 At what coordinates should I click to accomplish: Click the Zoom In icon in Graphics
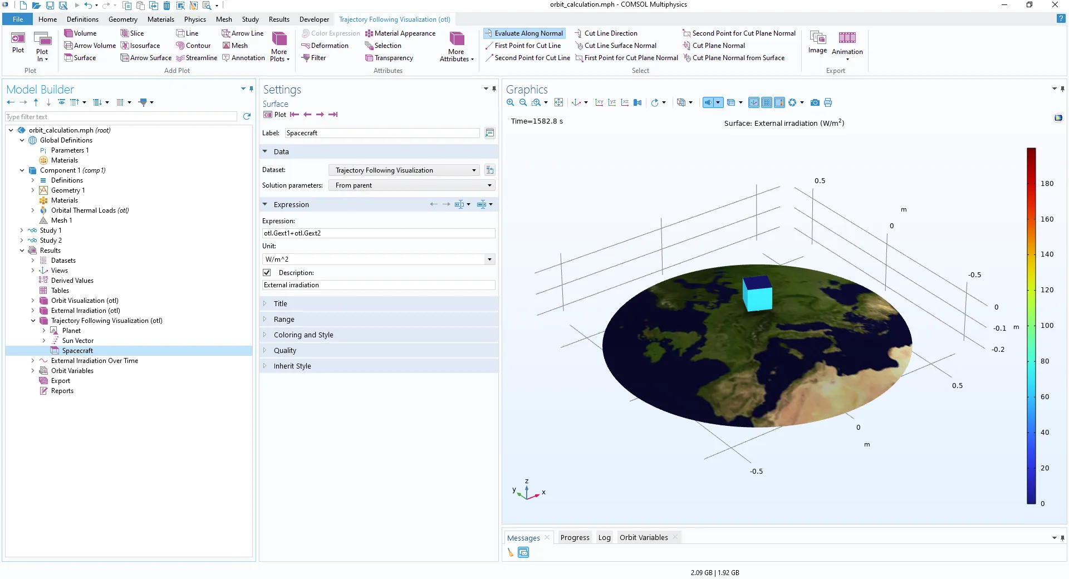pos(510,102)
